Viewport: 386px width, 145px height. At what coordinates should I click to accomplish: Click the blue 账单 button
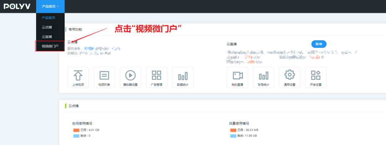tap(319, 44)
